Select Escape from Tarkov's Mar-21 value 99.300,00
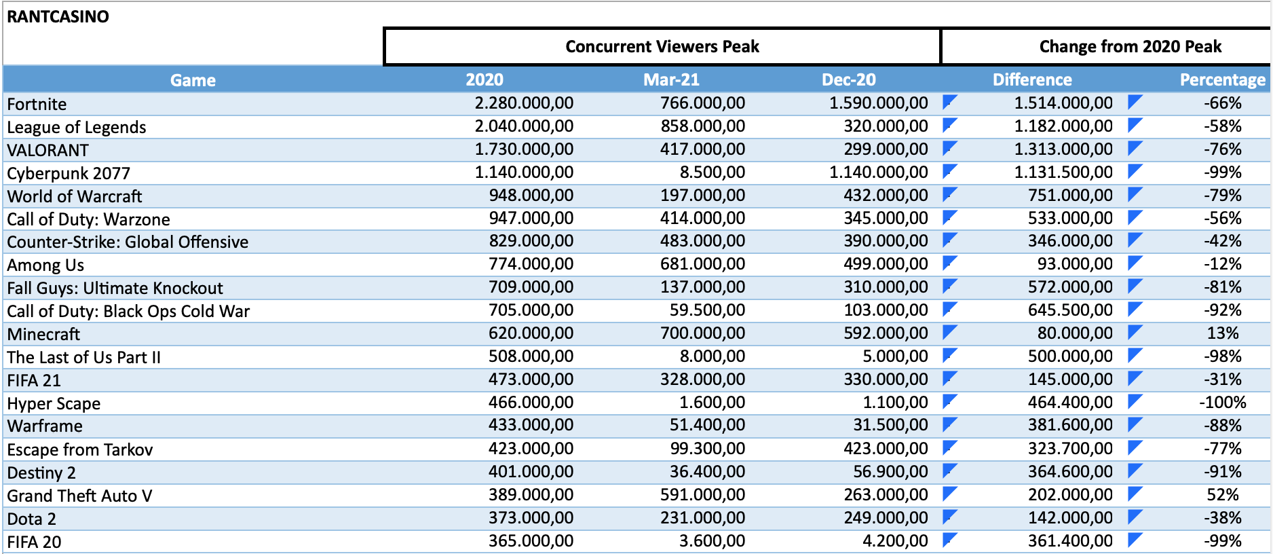This screenshot has width=1273, height=554. 702,449
